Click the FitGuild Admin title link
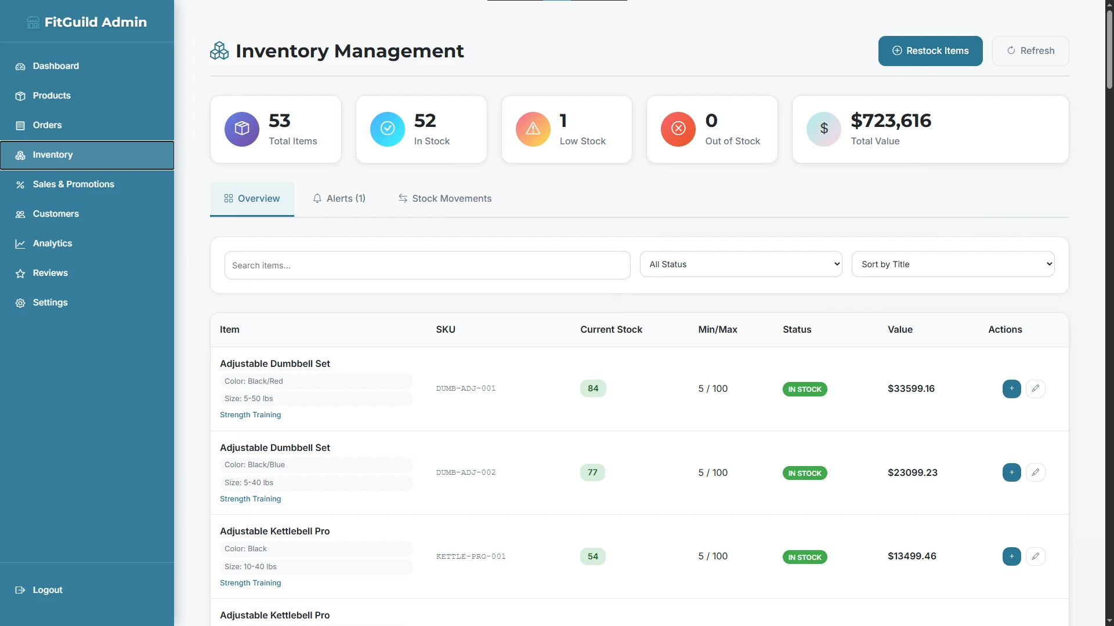The width and height of the screenshot is (1114, 626). coord(96,22)
